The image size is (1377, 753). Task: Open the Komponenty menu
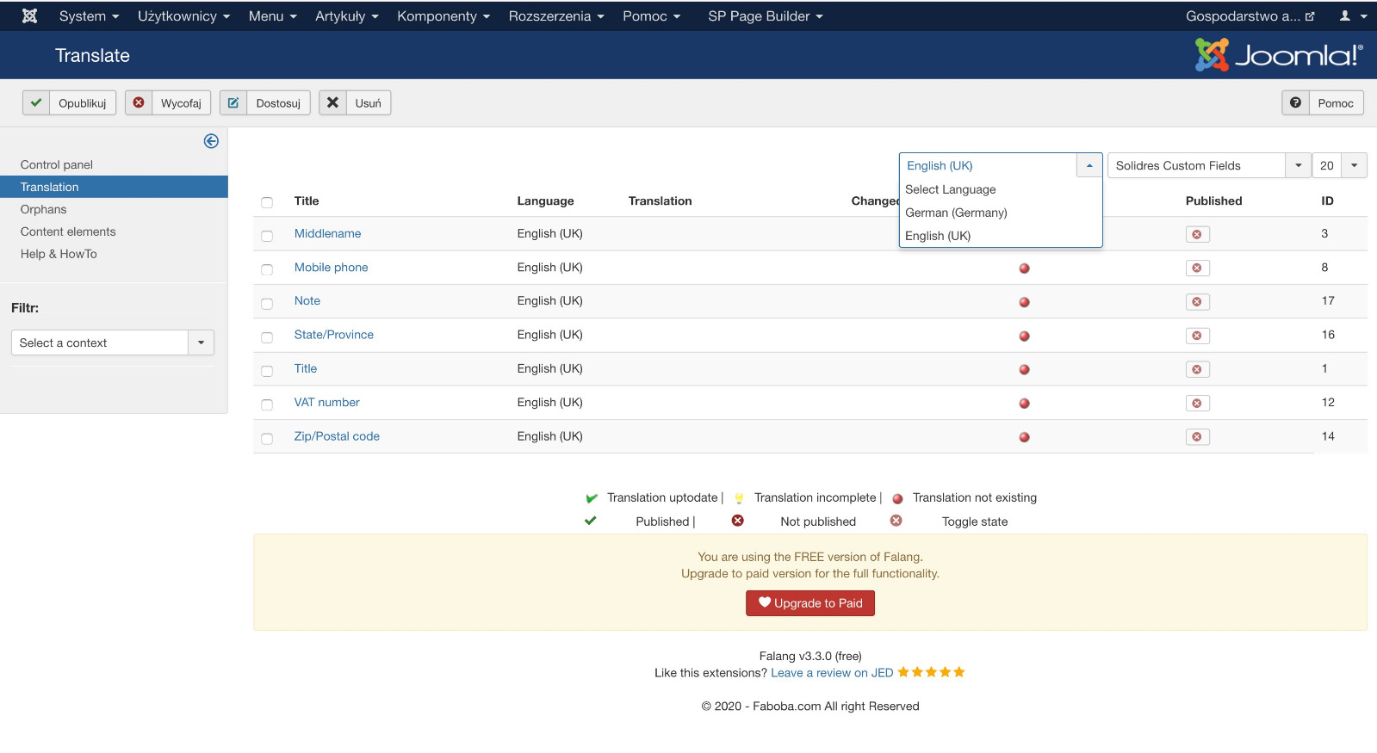pos(443,16)
